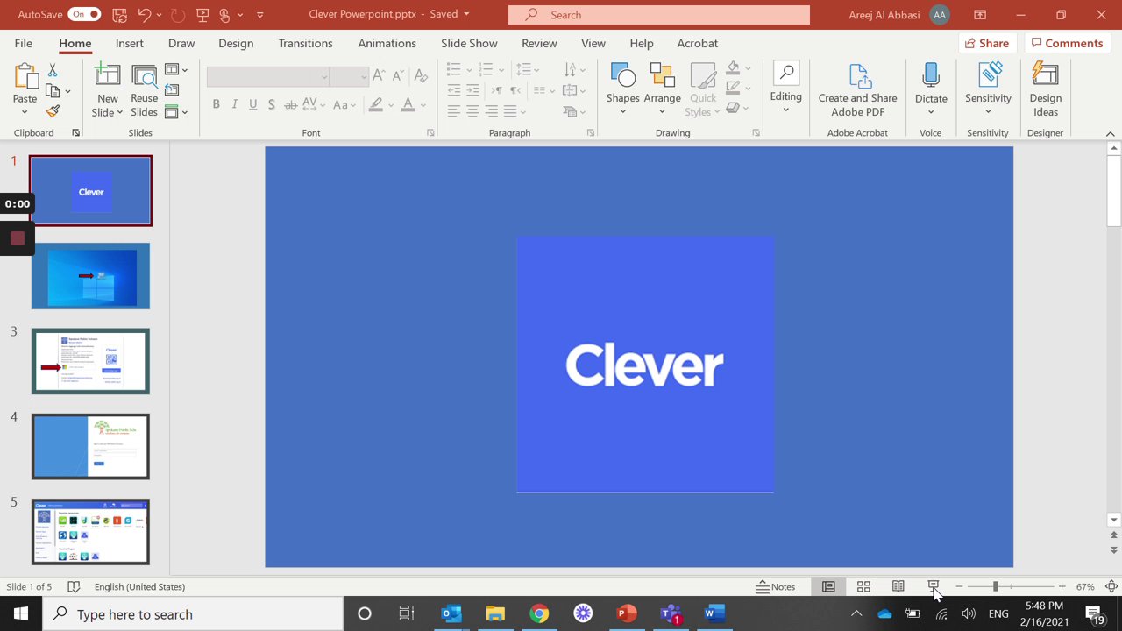Open the Comments pane
1122x631 pixels.
tap(1067, 43)
